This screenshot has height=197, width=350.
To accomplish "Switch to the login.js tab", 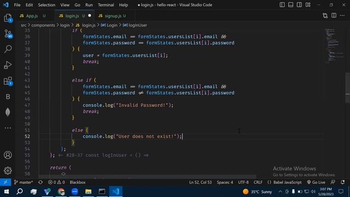I will (72, 16).
